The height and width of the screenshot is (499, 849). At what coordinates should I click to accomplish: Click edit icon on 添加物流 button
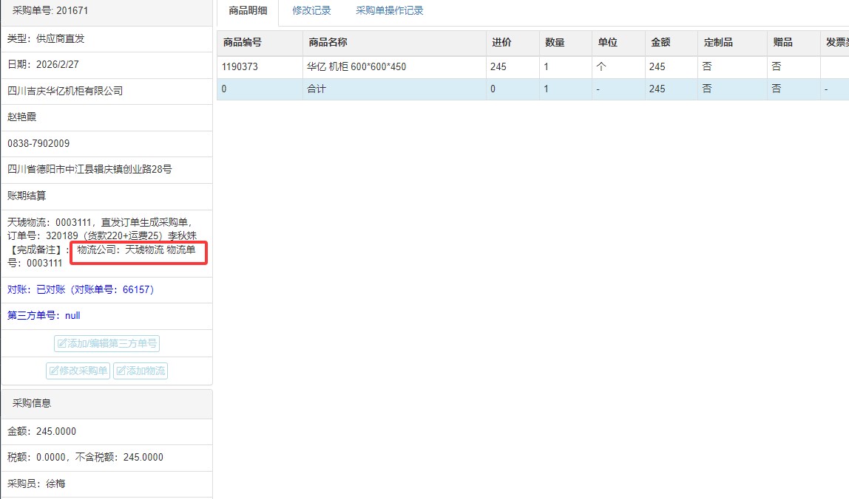coord(121,371)
